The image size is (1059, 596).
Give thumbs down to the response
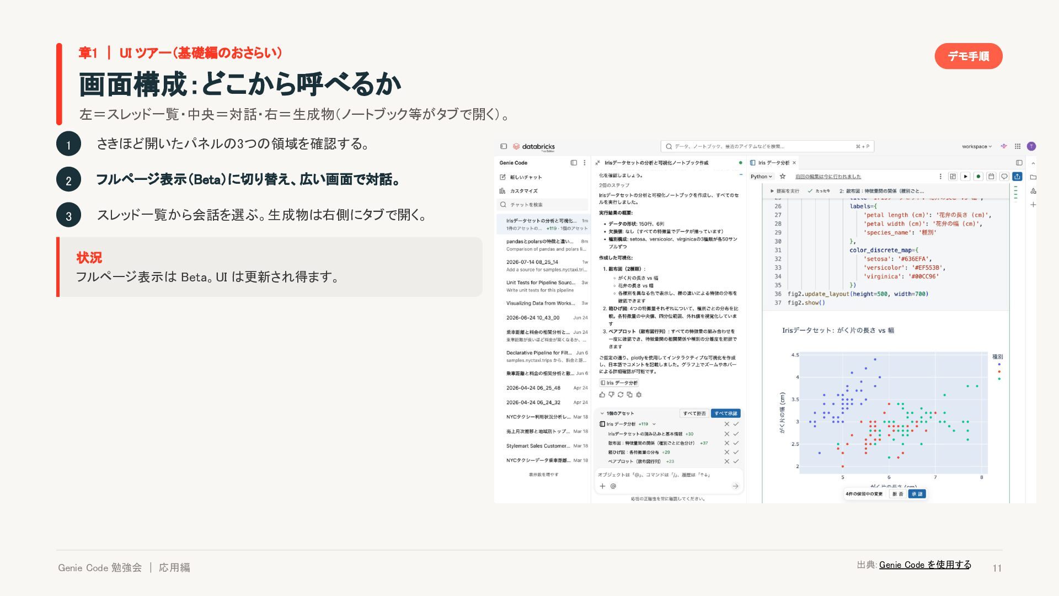[x=611, y=395]
